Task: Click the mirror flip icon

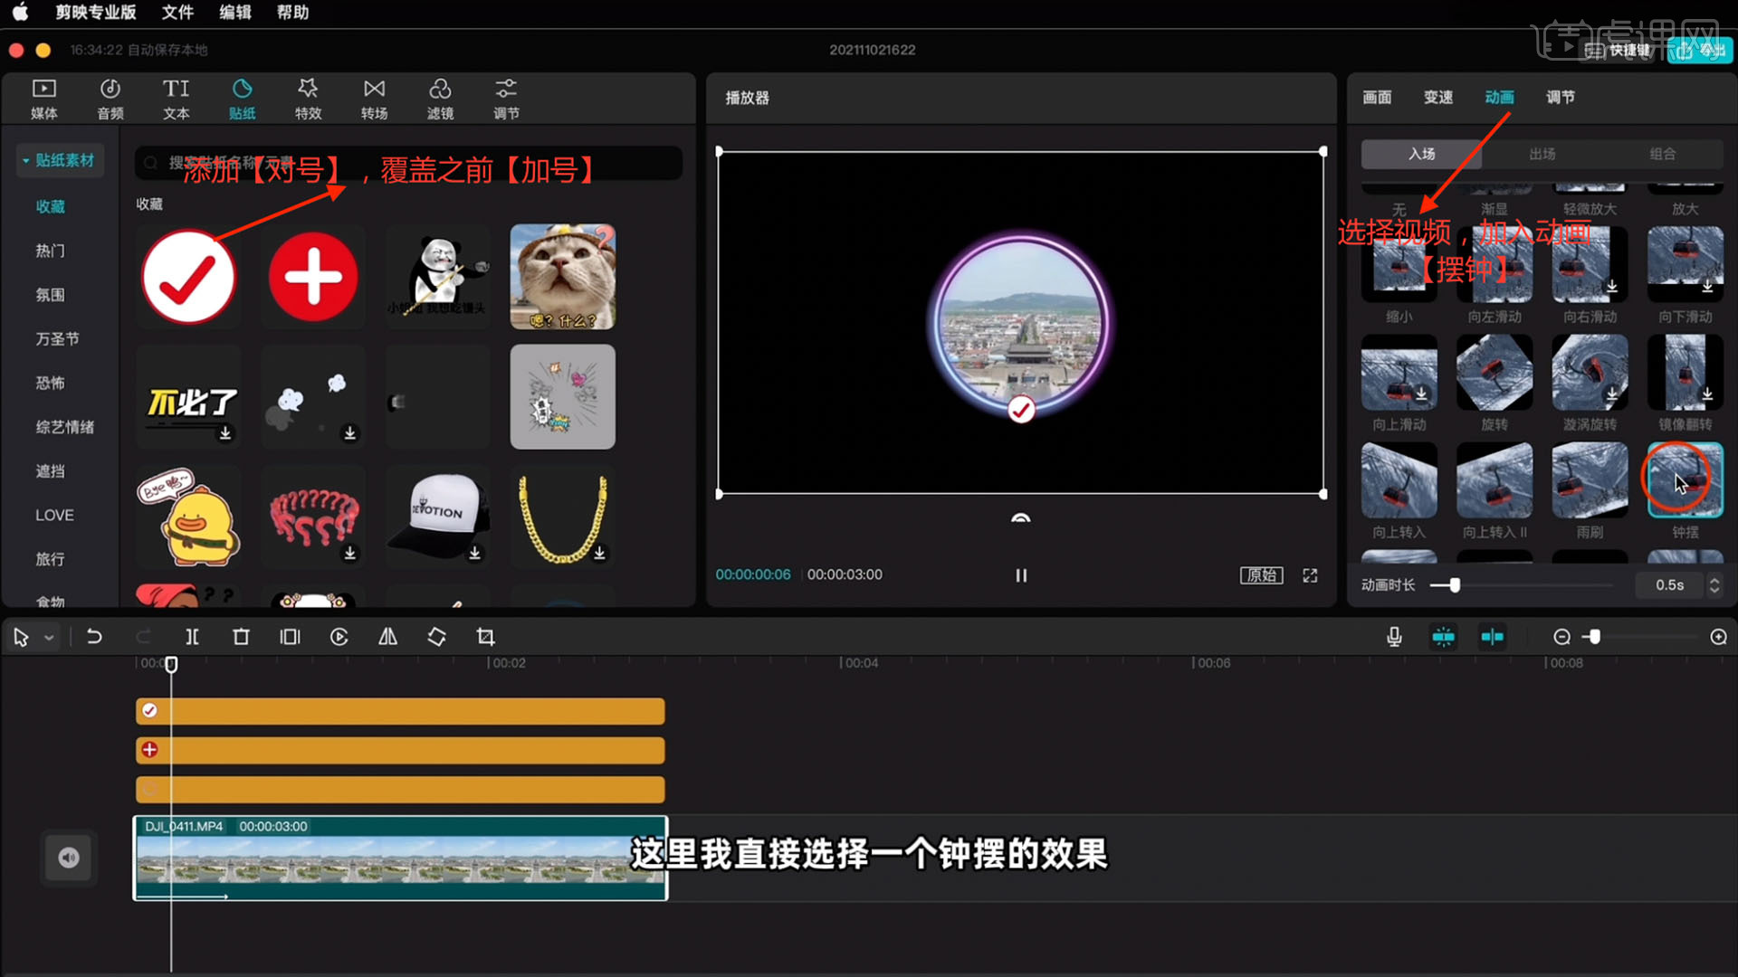Action: pyautogui.click(x=387, y=637)
